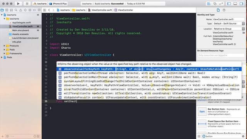The width and height of the screenshot is (247, 139).
Task: Click the Build Succeeded status display
Action: (x=123, y=3)
